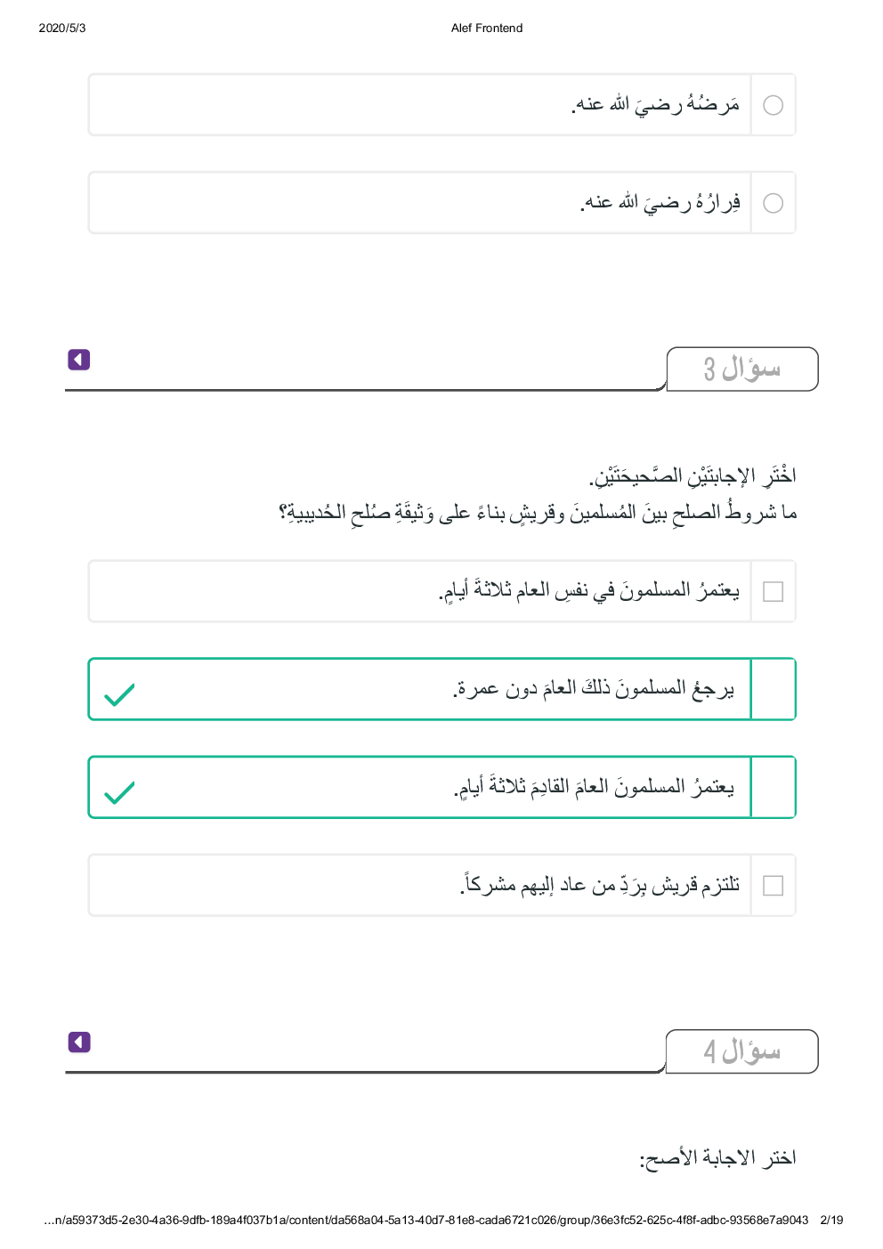
Task: Click green checkmark on 'العام القادم' answer
Action: point(119,792)
